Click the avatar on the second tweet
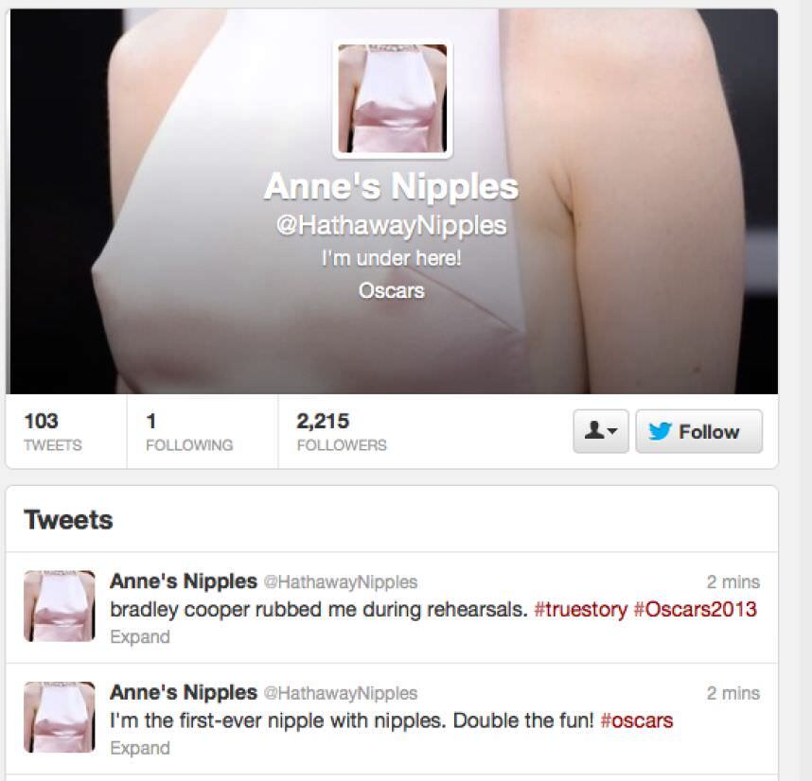This screenshot has height=781, width=812. tap(60, 717)
